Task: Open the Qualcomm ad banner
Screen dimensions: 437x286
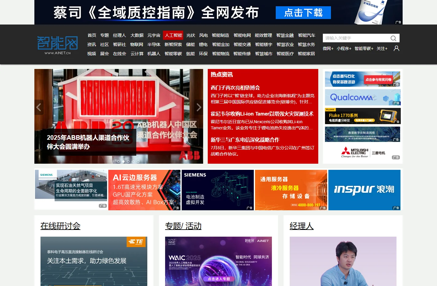Action: 363,97
